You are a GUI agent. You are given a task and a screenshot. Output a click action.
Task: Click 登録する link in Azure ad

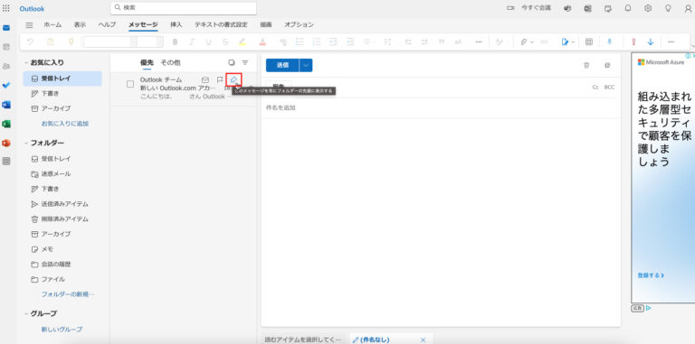click(651, 275)
